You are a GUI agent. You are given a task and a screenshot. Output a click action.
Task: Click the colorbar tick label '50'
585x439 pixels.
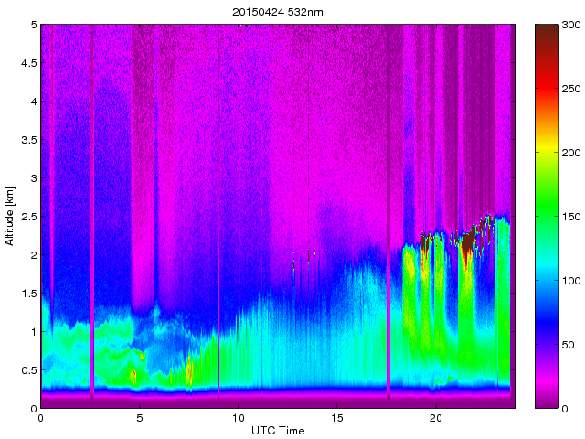569,345
